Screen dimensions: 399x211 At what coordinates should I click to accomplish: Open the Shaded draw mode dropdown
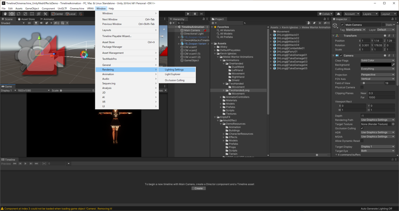pos(13,23)
